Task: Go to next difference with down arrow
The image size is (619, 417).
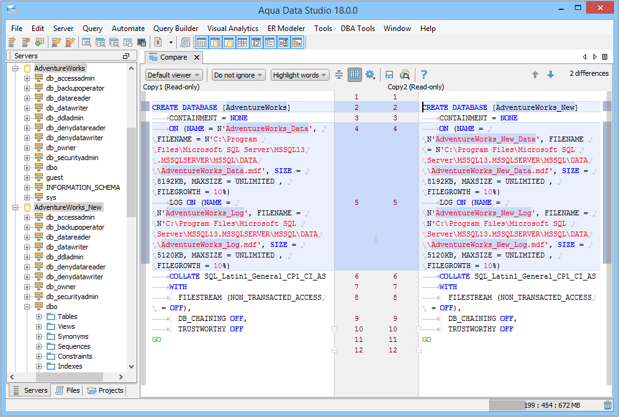Action: point(550,74)
